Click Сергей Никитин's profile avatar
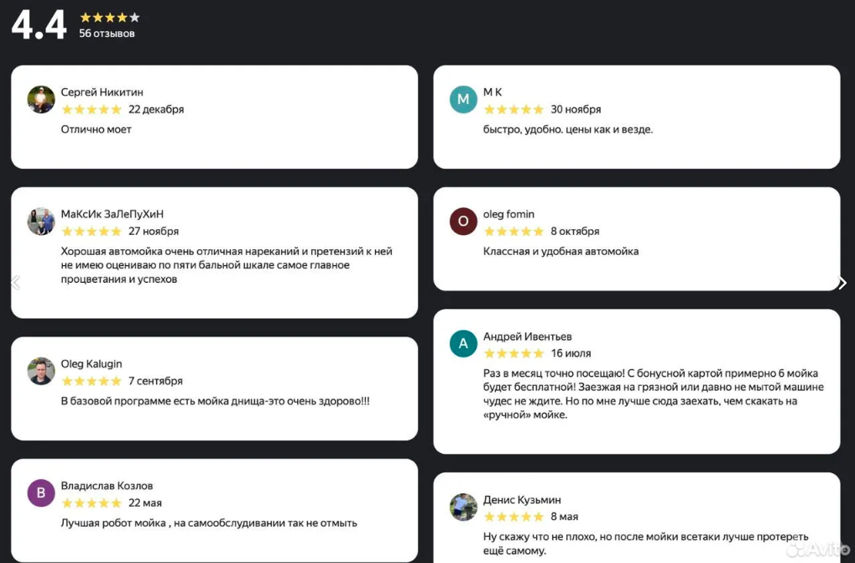Viewport: 855px width, 563px height. point(41,99)
